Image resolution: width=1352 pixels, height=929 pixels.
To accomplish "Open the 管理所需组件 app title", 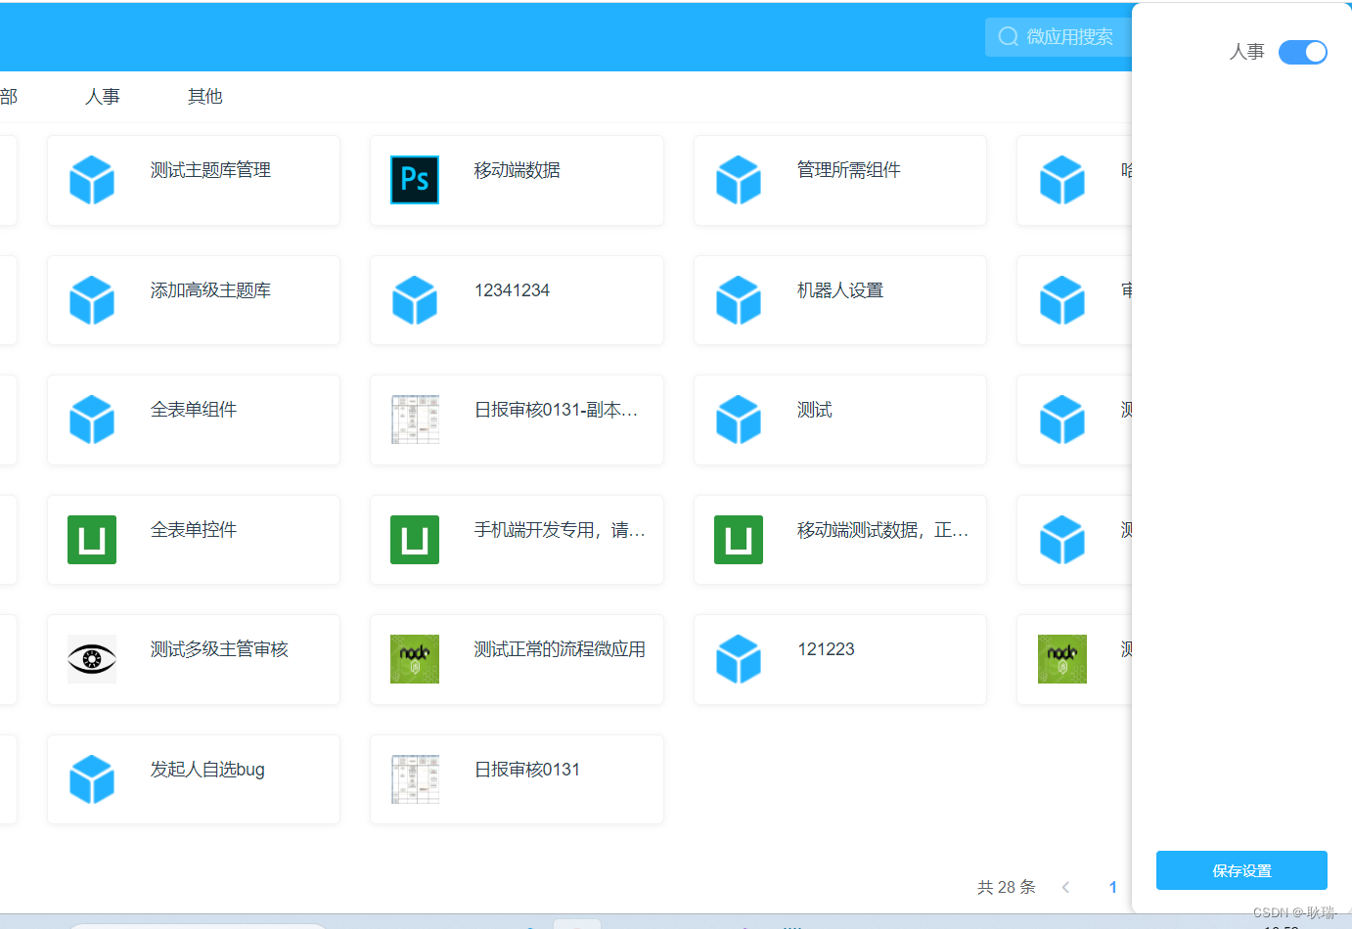I will pyautogui.click(x=849, y=170).
